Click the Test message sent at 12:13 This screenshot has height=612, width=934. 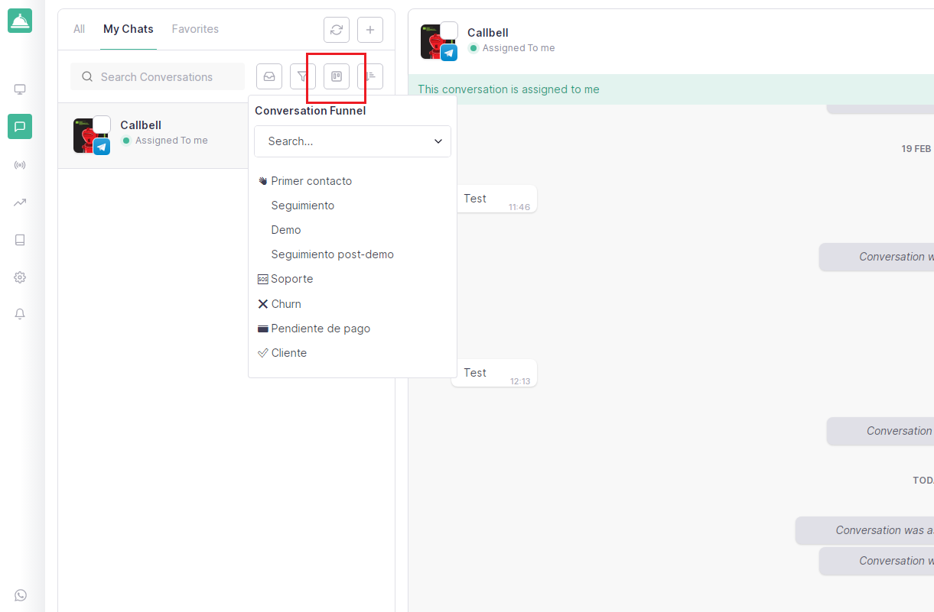tap(494, 373)
